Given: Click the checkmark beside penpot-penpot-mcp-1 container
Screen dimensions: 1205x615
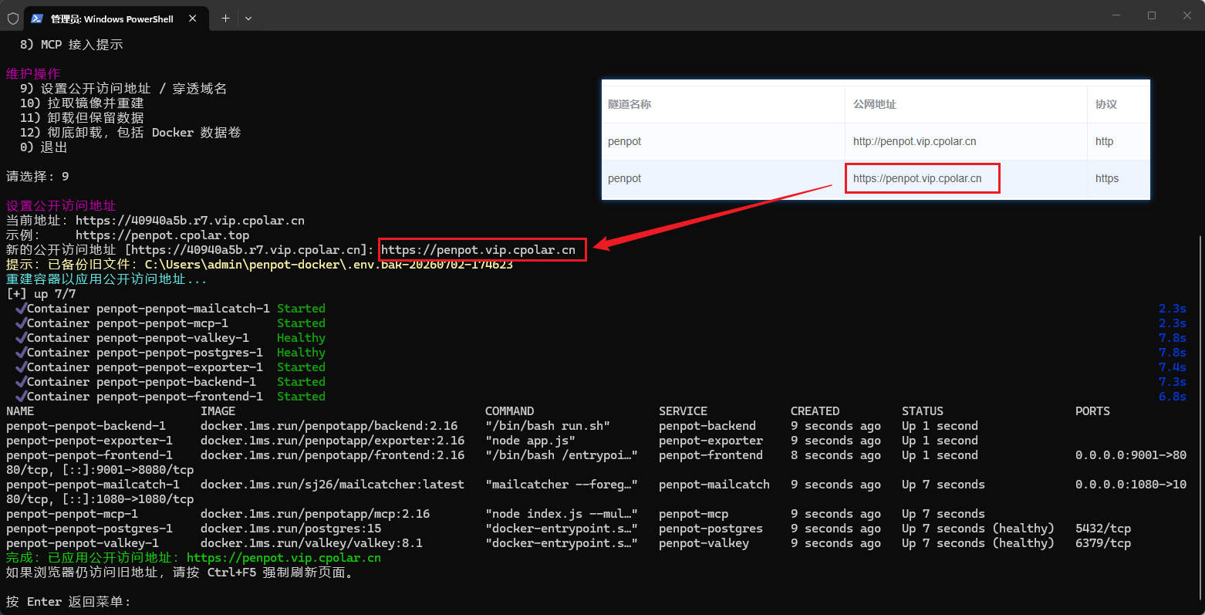Looking at the screenshot, I should 21,323.
